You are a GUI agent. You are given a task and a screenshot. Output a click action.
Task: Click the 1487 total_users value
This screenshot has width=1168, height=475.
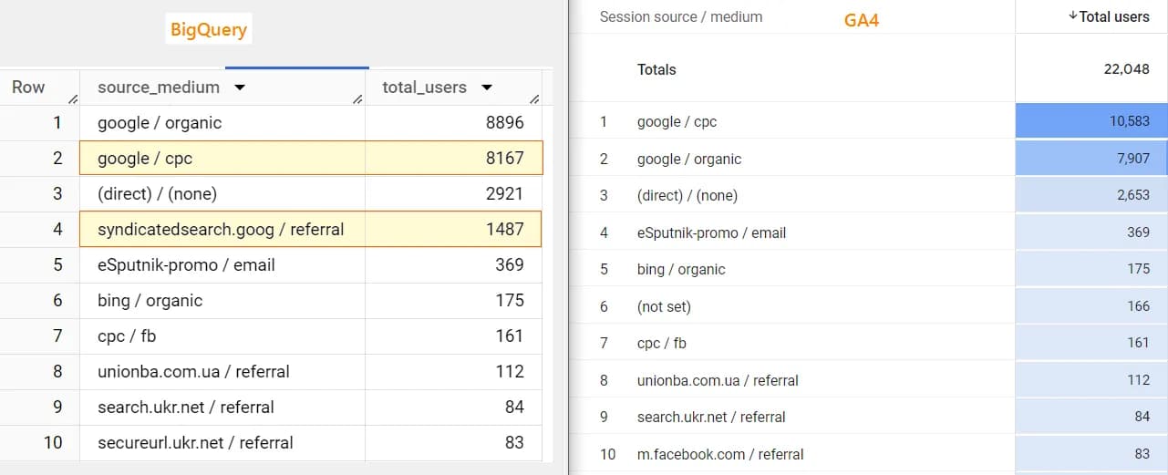tap(505, 230)
